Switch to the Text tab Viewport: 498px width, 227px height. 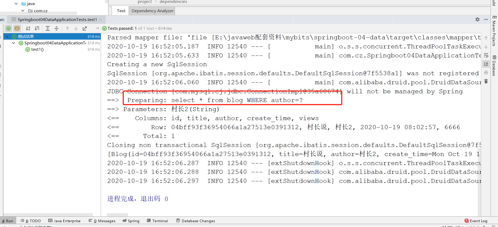click(121, 11)
